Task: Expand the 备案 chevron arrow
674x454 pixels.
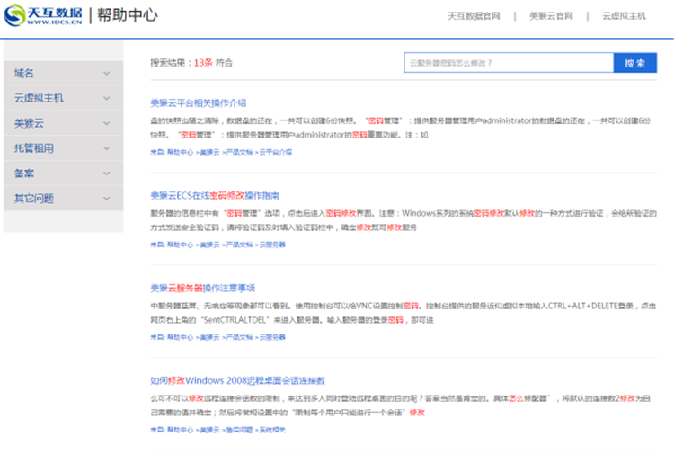Action: click(107, 174)
